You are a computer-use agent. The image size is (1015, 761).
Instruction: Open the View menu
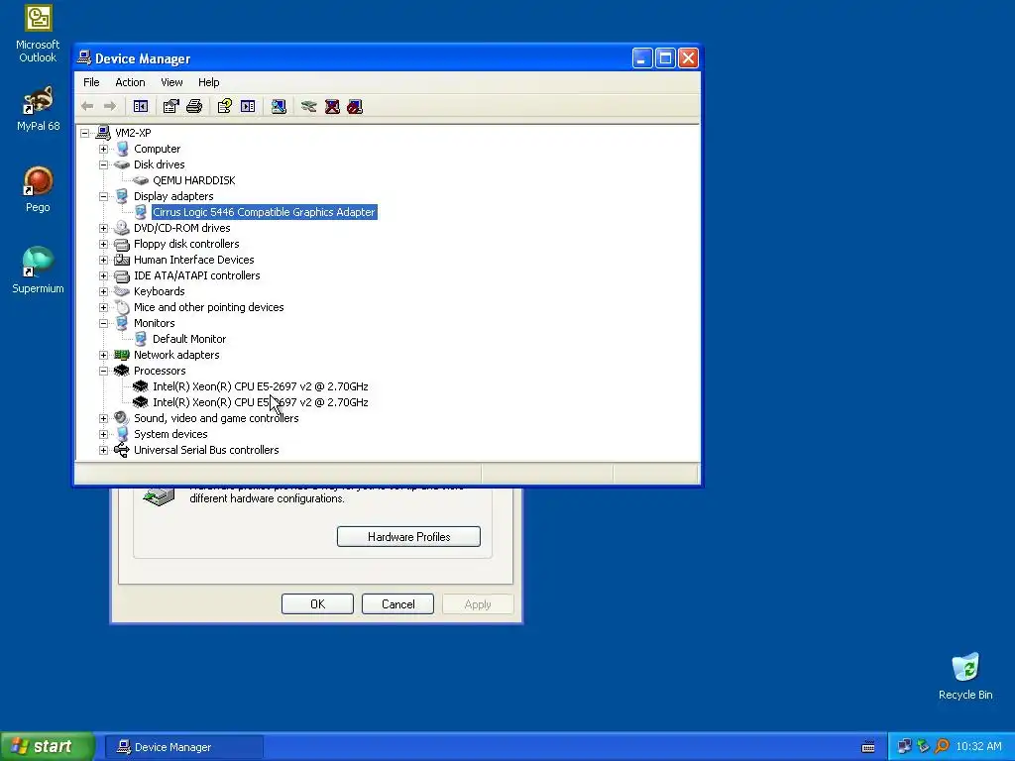[x=171, y=82]
